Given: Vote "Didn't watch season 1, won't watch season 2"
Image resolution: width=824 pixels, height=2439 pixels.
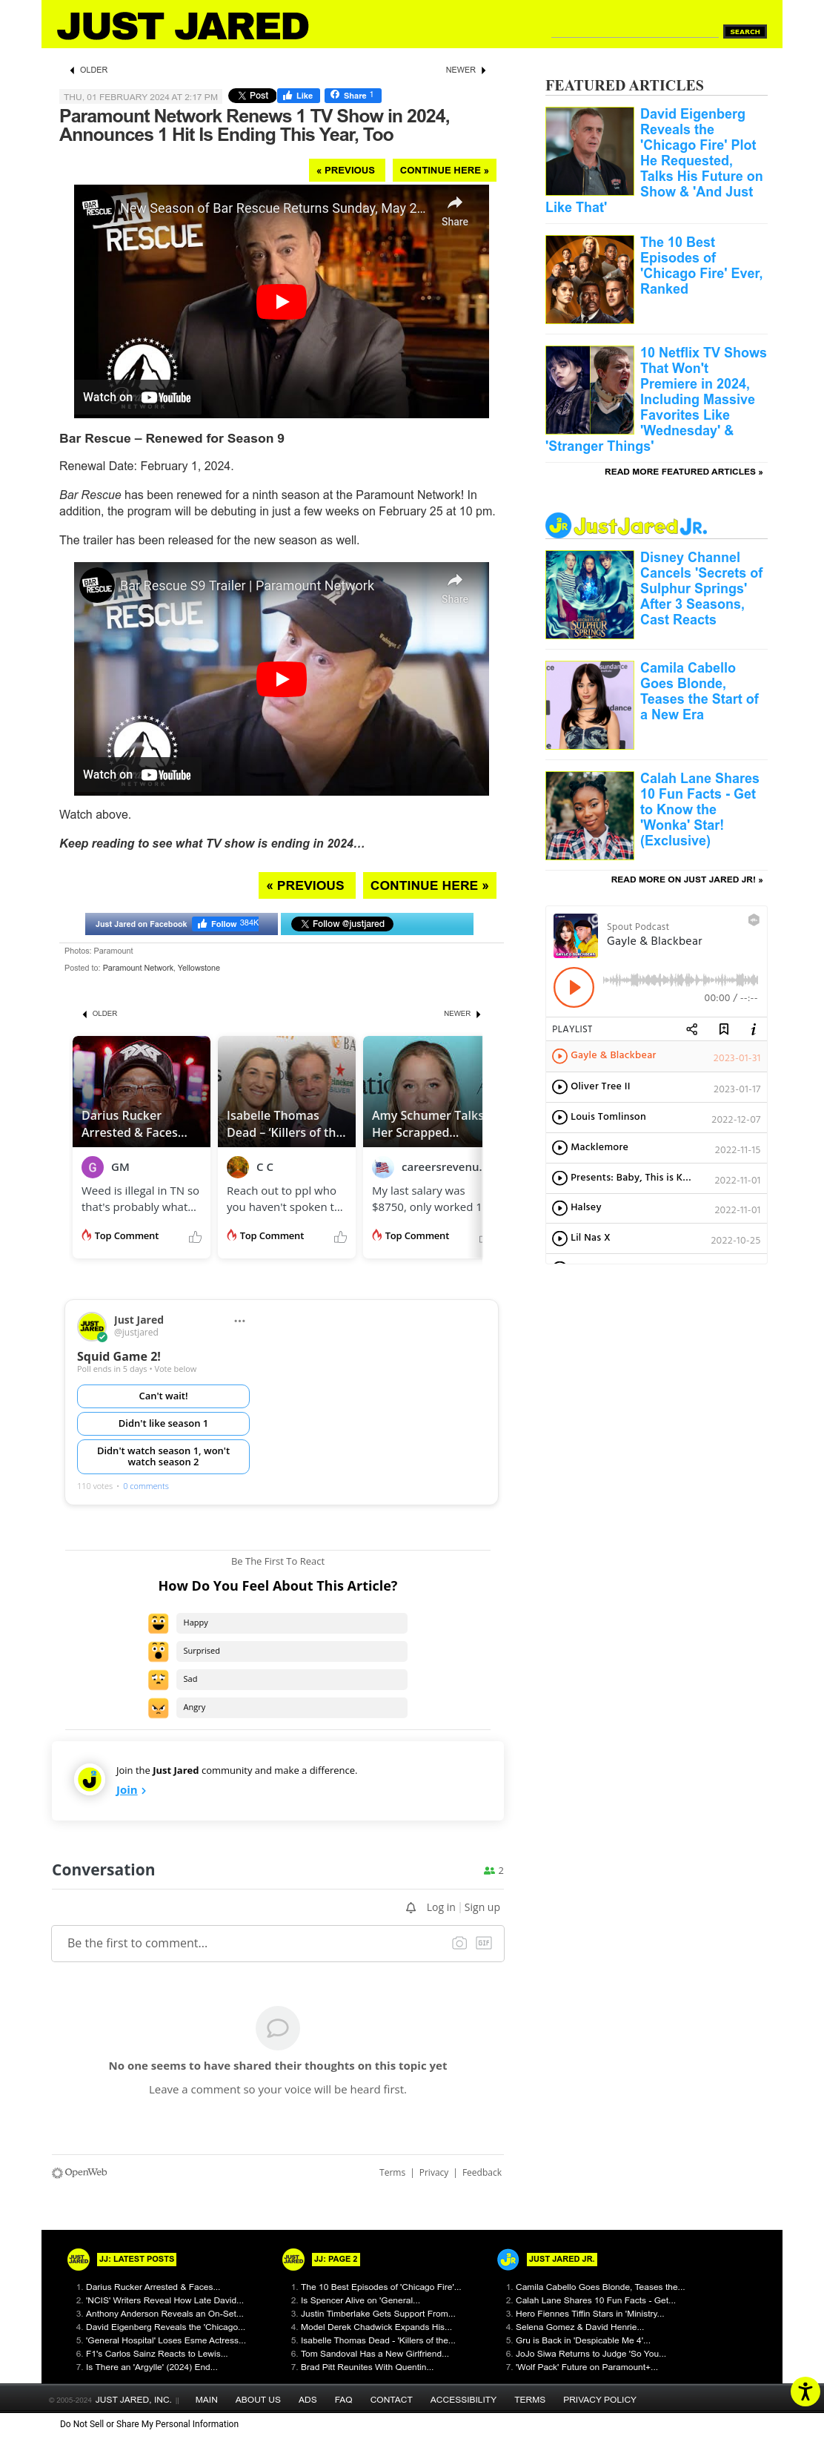Looking at the screenshot, I should click(163, 1456).
